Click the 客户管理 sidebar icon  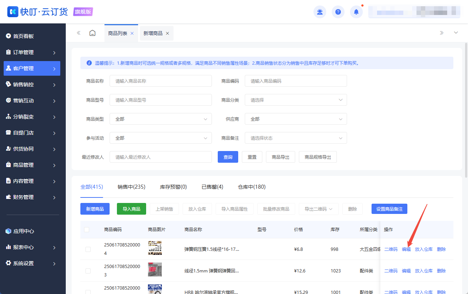8,68
